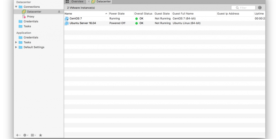Viewport: 279px width, 139px height.
Task: Sort VMs by Power State column
Action: [117, 14]
